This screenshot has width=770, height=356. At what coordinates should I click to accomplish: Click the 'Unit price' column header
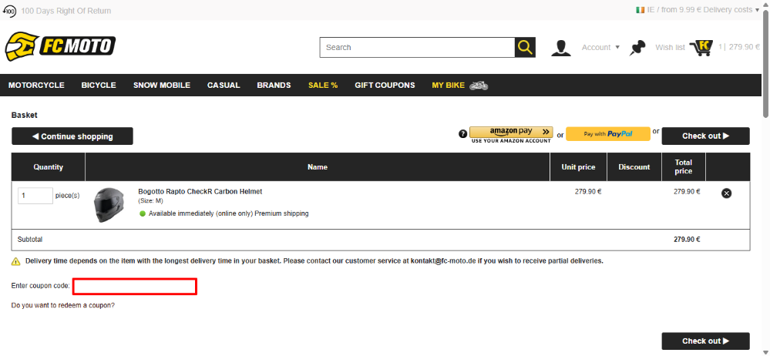578,167
